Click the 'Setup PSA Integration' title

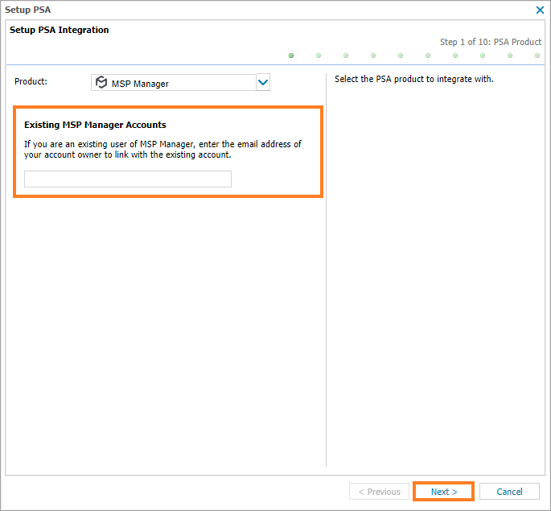point(59,30)
